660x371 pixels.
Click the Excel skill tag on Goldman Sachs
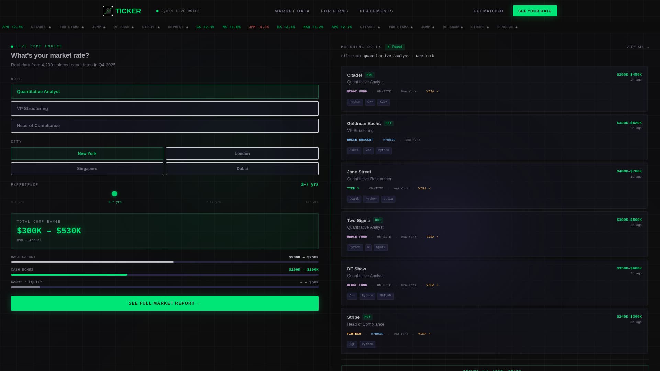pyautogui.click(x=354, y=150)
